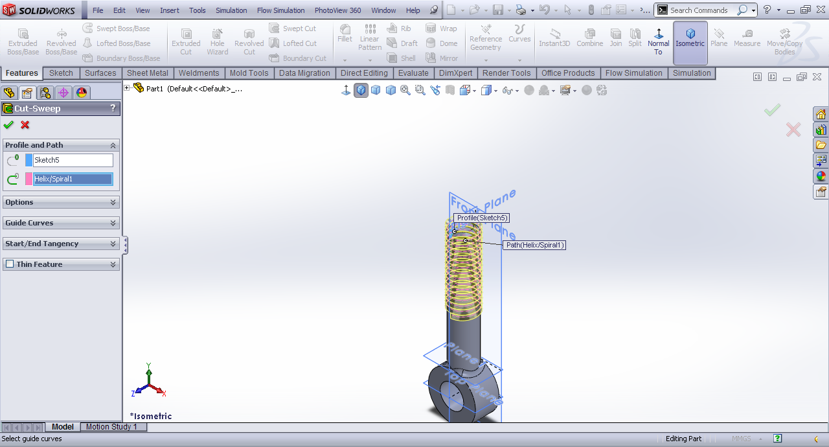Image resolution: width=829 pixels, height=447 pixels.
Task: Switch to the Evaluate tab
Action: tap(413, 73)
